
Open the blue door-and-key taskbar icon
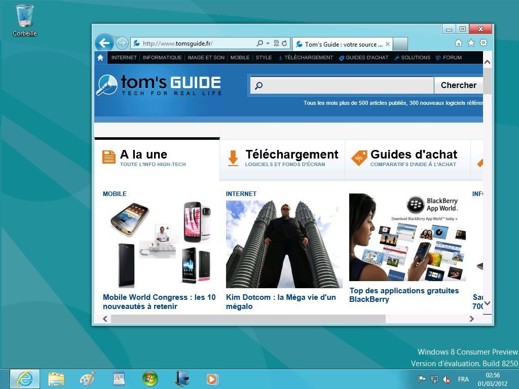tap(181, 379)
